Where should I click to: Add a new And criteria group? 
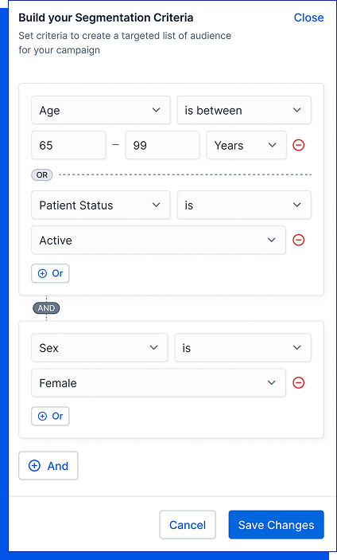[x=48, y=466]
